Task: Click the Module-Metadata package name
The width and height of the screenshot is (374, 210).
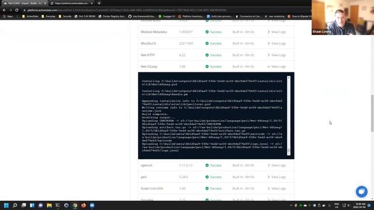Action: pyautogui.click(x=154, y=32)
